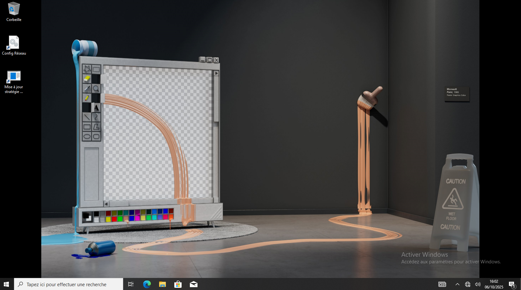This screenshot has width=521, height=290.
Task: Select the Mise à jour stratégie shortcut
Action: 14,82
